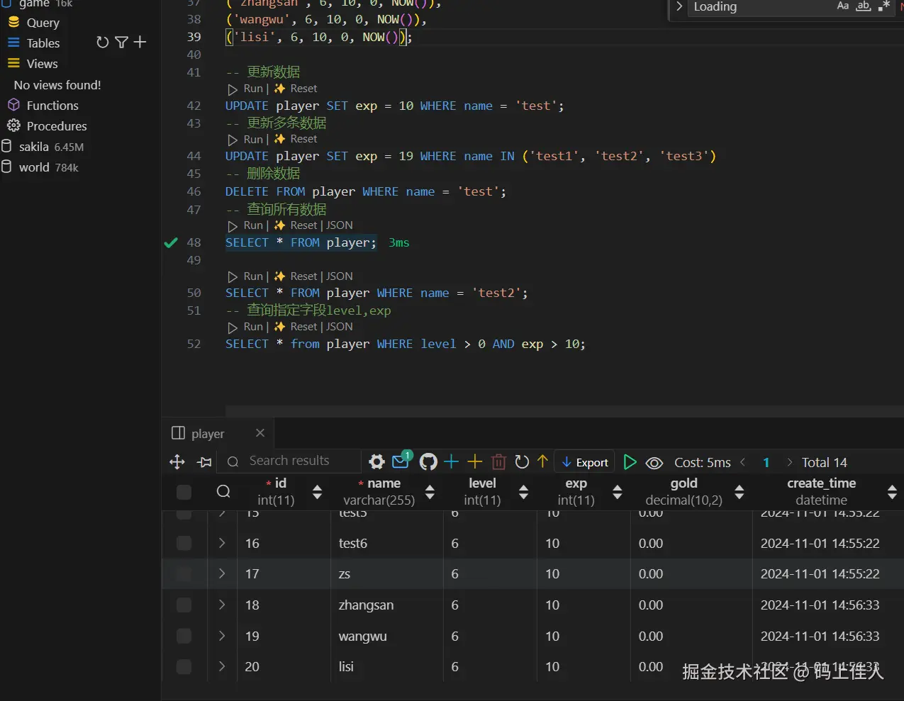The width and height of the screenshot is (904, 701).
Task: Run query with green play icon
Action: (x=630, y=462)
